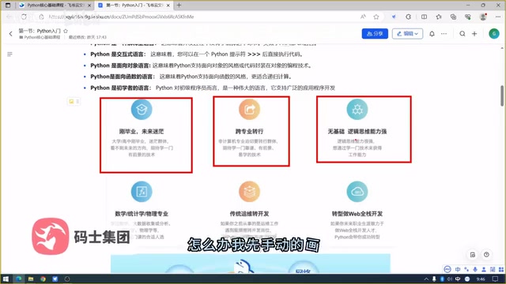The height and width of the screenshot is (284, 506).
Task: Add page to favorites star in address bar
Action: (376, 17)
